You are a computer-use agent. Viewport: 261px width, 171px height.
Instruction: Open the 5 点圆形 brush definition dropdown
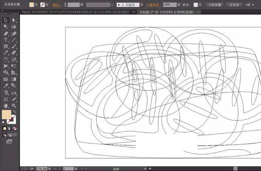[x=142, y=5]
